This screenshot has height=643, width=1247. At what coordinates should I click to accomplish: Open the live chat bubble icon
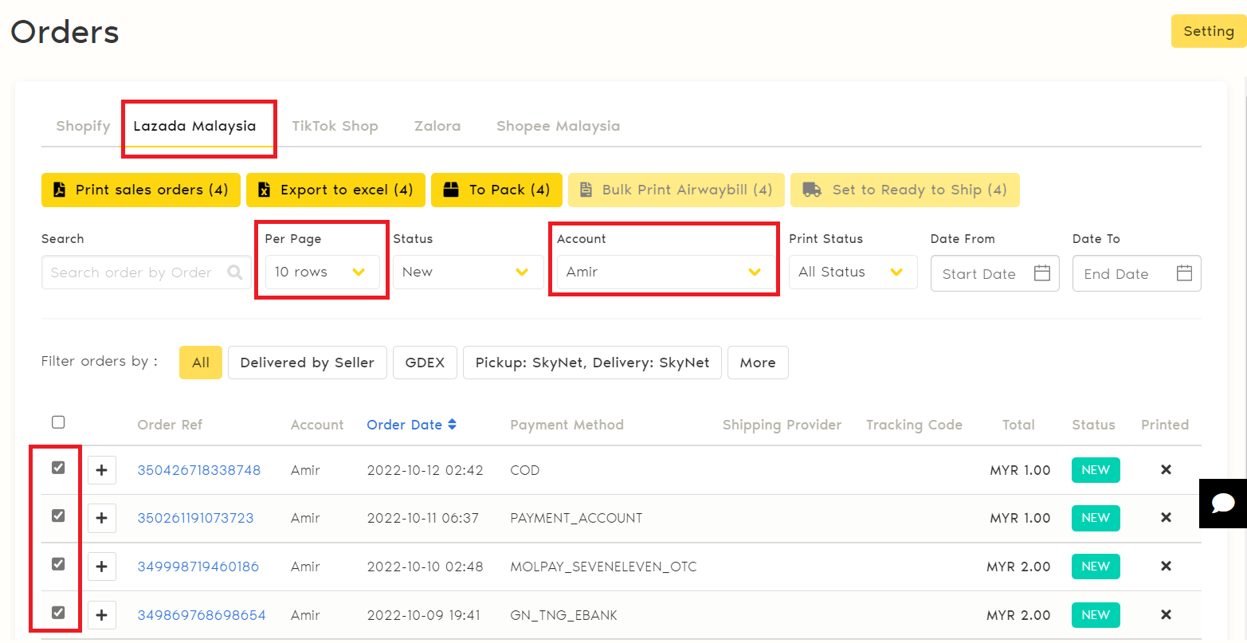[x=1222, y=504]
